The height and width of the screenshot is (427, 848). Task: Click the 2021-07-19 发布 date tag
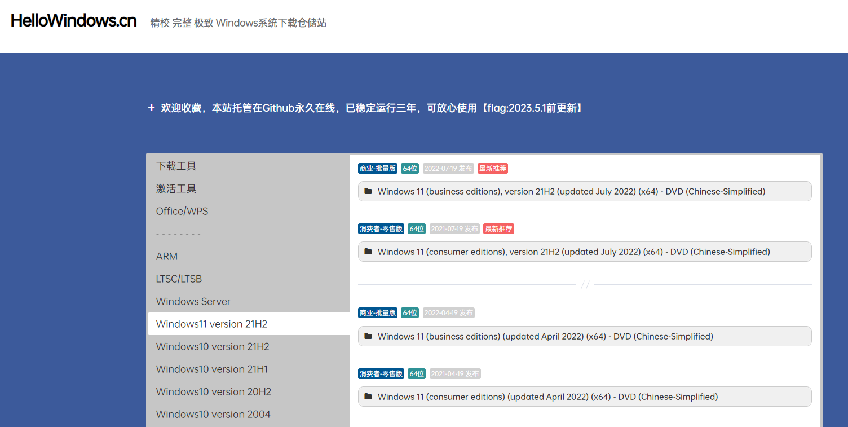pos(455,228)
